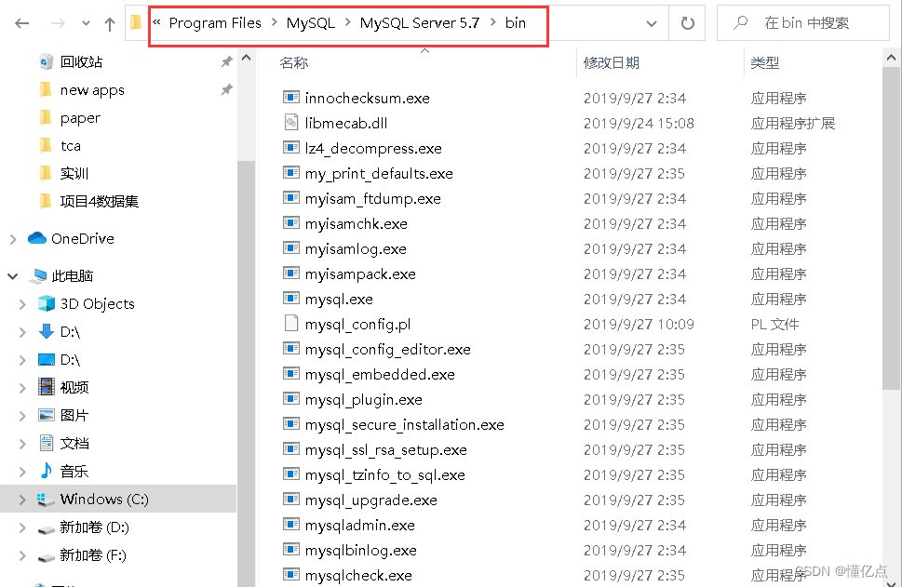Screen dimensions: 902x587
Task: Unpin new apps using its pin icon
Action: pos(226,89)
